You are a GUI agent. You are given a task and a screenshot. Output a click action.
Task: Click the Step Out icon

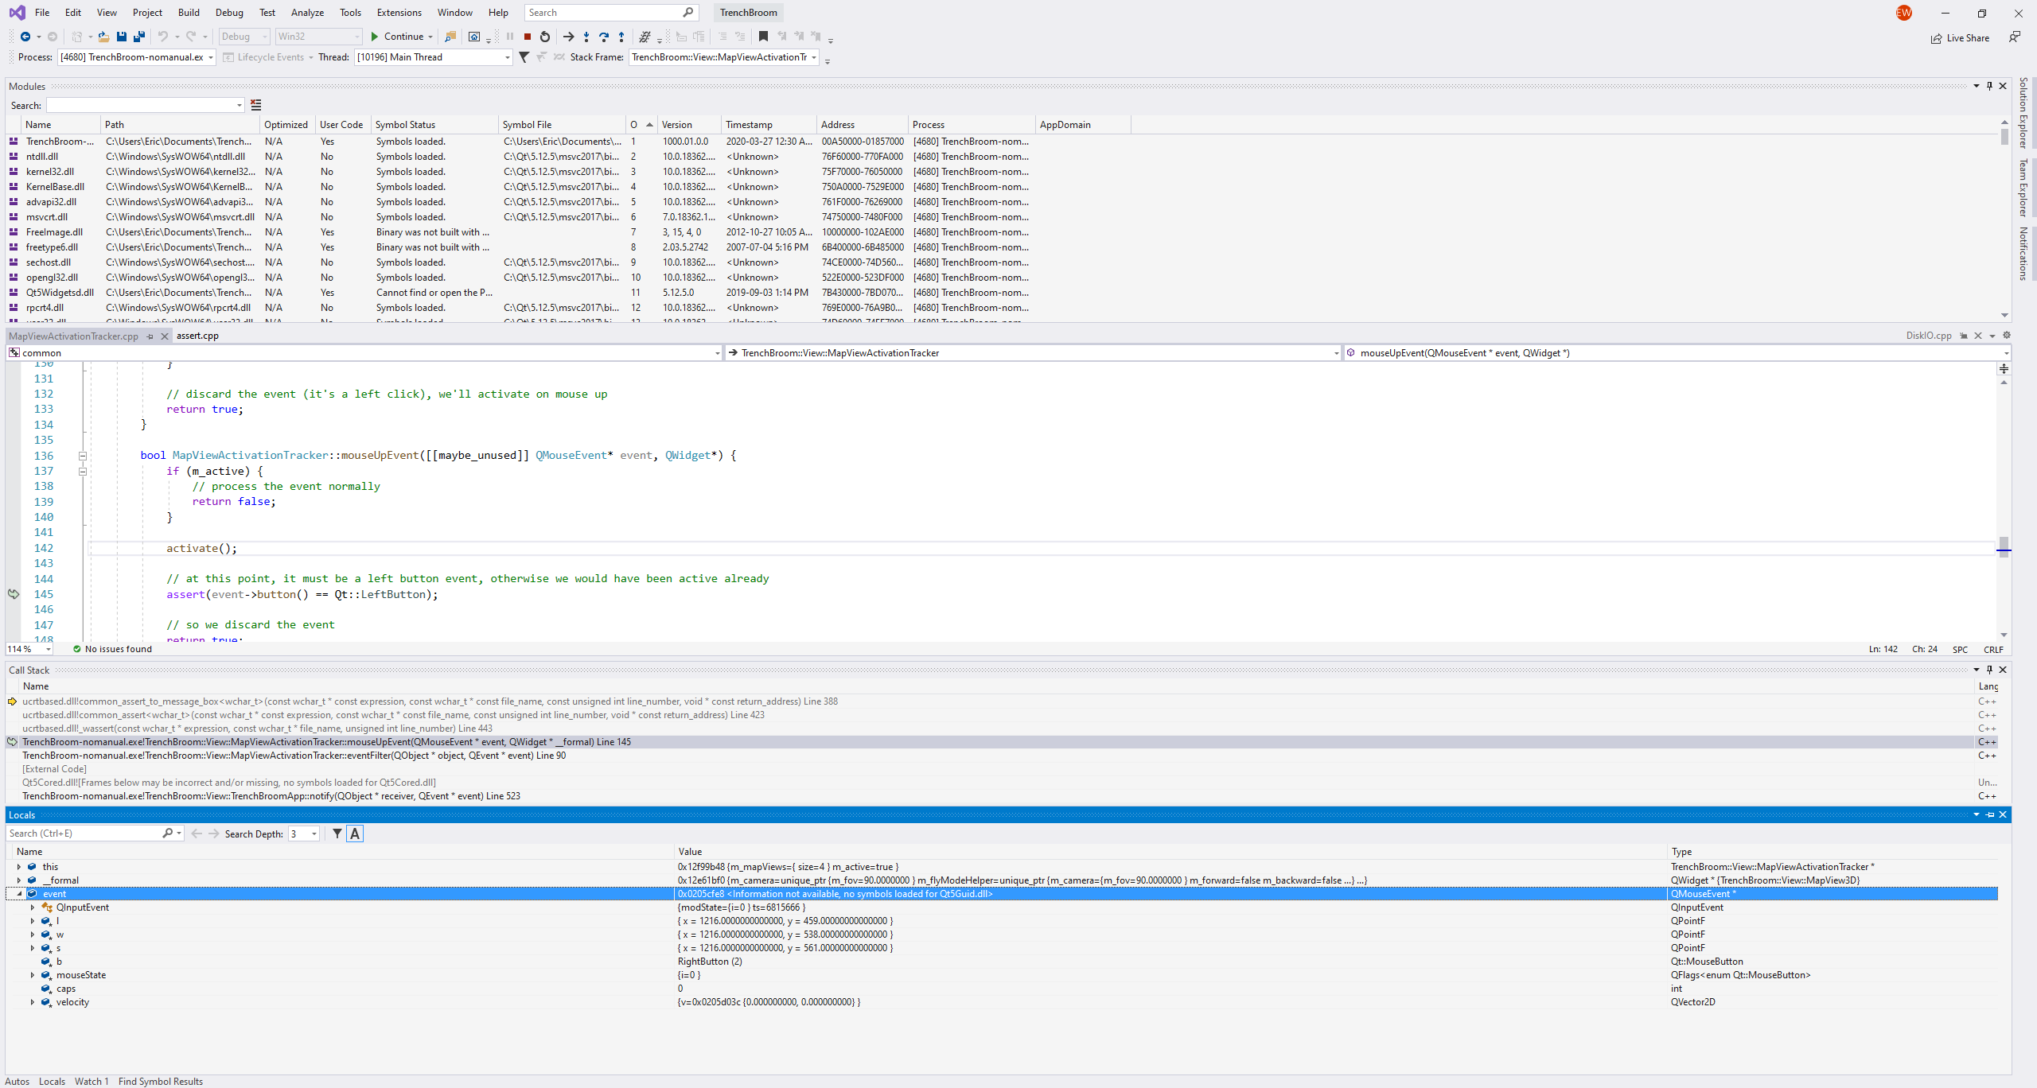621,37
